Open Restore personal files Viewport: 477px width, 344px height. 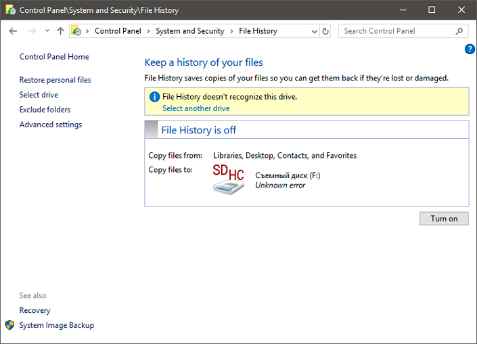tap(55, 80)
